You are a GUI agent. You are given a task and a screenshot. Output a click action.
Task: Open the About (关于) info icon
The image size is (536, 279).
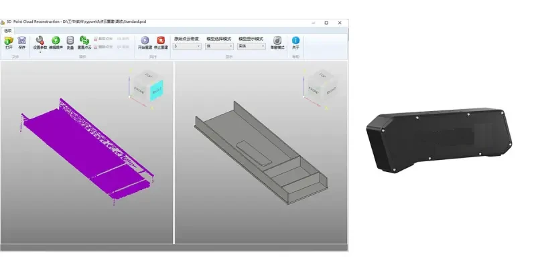click(x=295, y=41)
